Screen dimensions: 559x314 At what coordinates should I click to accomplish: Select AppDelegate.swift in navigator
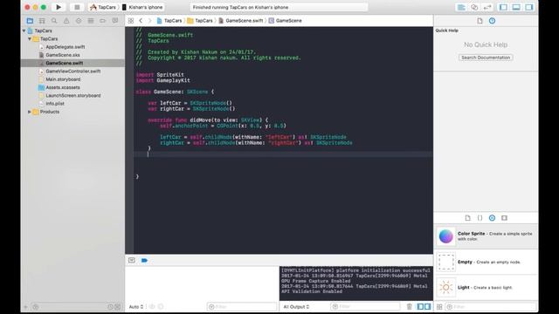pos(66,47)
